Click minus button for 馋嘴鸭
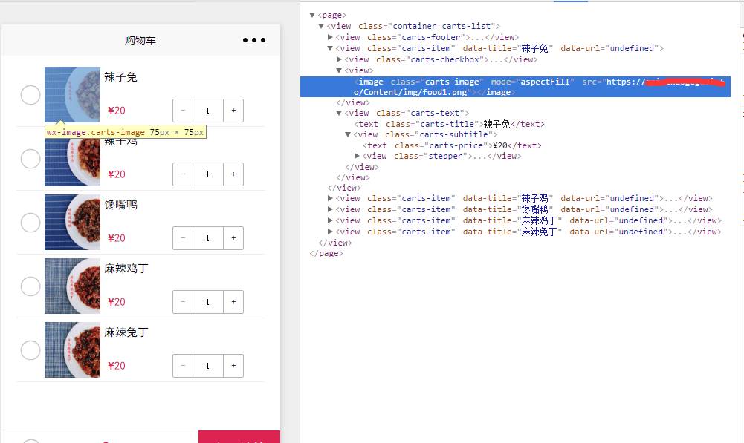Image resolution: width=744 pixels, height=443 pixels. 183,238
